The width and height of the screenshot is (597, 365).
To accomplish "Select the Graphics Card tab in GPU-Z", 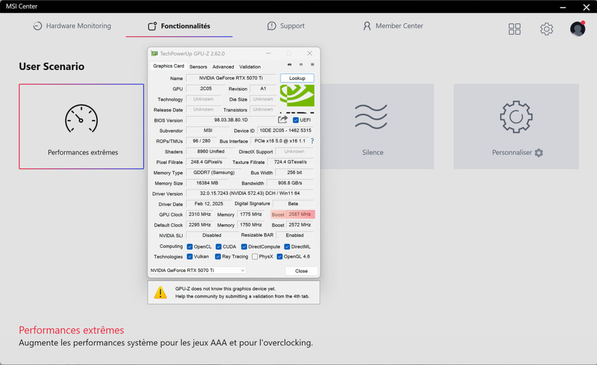I will pos(168,66).
